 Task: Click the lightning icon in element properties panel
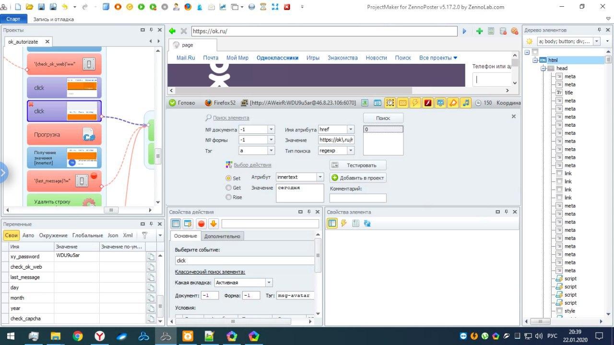point(343,224)
